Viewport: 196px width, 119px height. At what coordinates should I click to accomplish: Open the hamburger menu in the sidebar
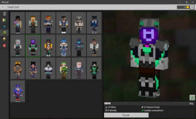4,14
